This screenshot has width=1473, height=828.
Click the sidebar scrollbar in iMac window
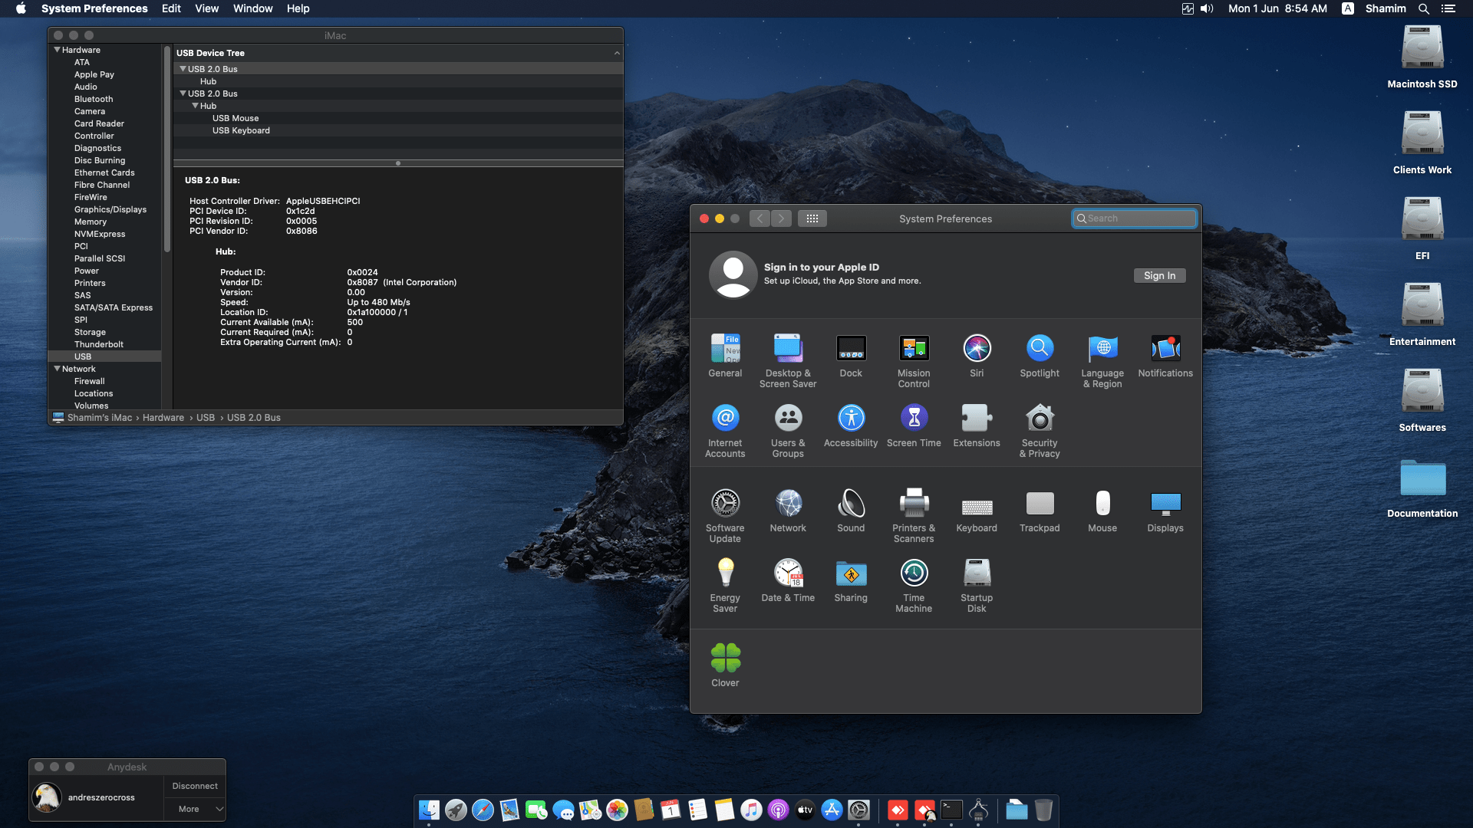pos(166,150)
